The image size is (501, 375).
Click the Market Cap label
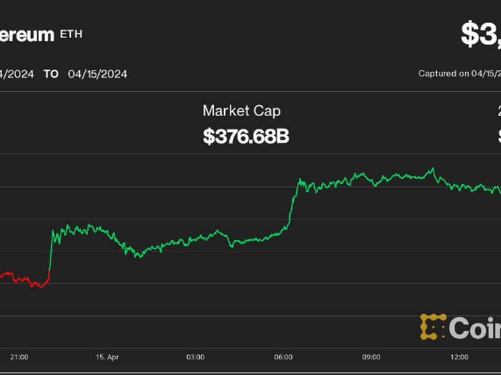click(242, 111)
